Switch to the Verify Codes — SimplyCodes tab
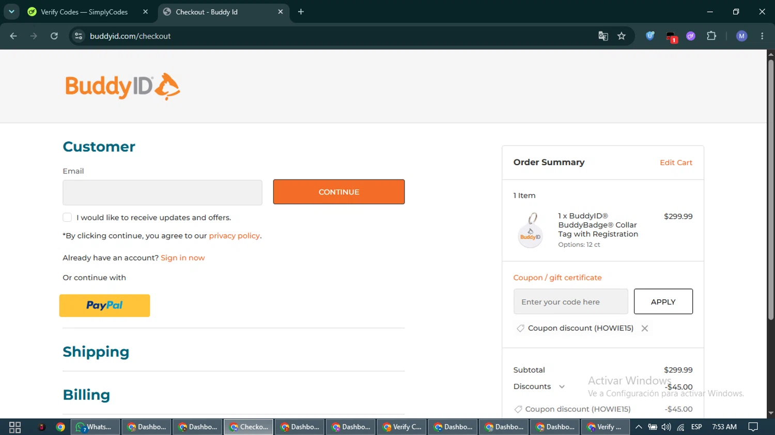775x435 pixels. 84,12
